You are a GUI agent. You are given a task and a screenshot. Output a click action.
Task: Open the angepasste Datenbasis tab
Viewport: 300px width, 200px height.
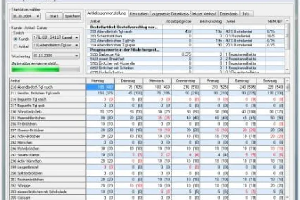tap(170, 14)
